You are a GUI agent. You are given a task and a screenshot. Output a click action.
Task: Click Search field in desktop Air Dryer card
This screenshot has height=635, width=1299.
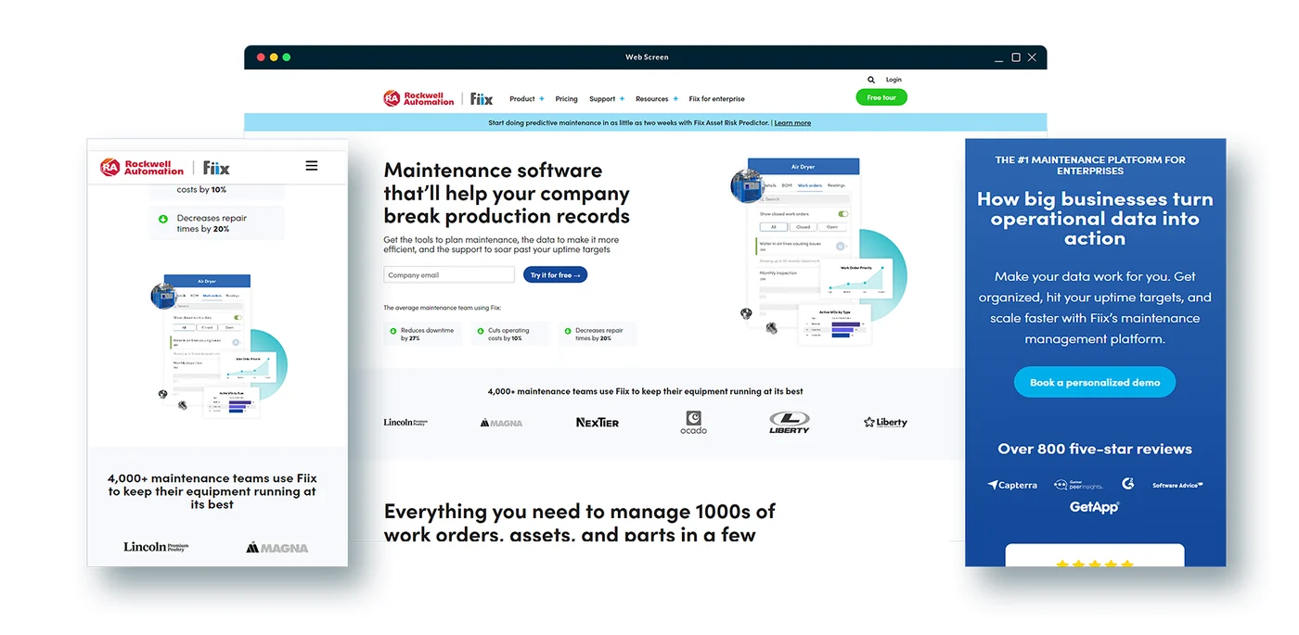[804, 199]
